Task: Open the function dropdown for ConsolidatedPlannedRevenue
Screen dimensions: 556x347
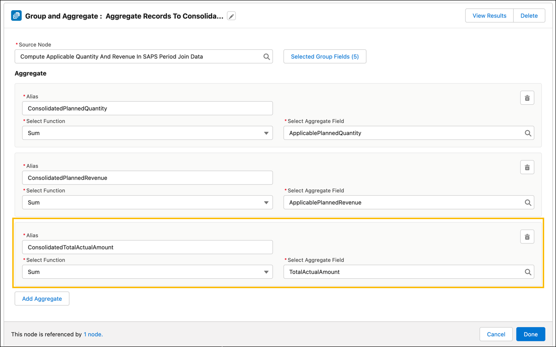Action: [266, 202]
